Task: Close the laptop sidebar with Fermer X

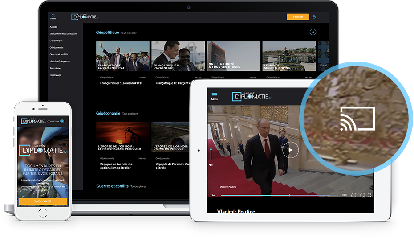Action: [x=53, y=16]
